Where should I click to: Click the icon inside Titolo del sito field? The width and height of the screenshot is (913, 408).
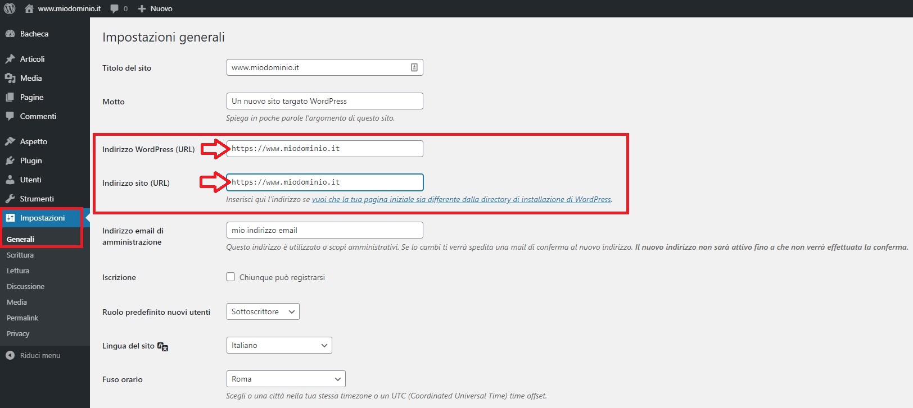(414, 67)
